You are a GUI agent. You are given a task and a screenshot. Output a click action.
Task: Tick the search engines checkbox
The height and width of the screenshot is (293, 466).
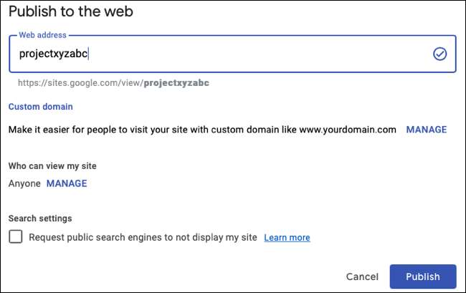click(16, 237)
